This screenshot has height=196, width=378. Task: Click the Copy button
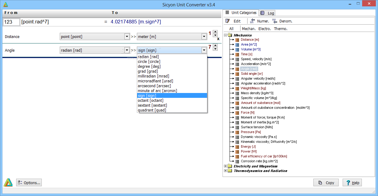tap(326, 183)
